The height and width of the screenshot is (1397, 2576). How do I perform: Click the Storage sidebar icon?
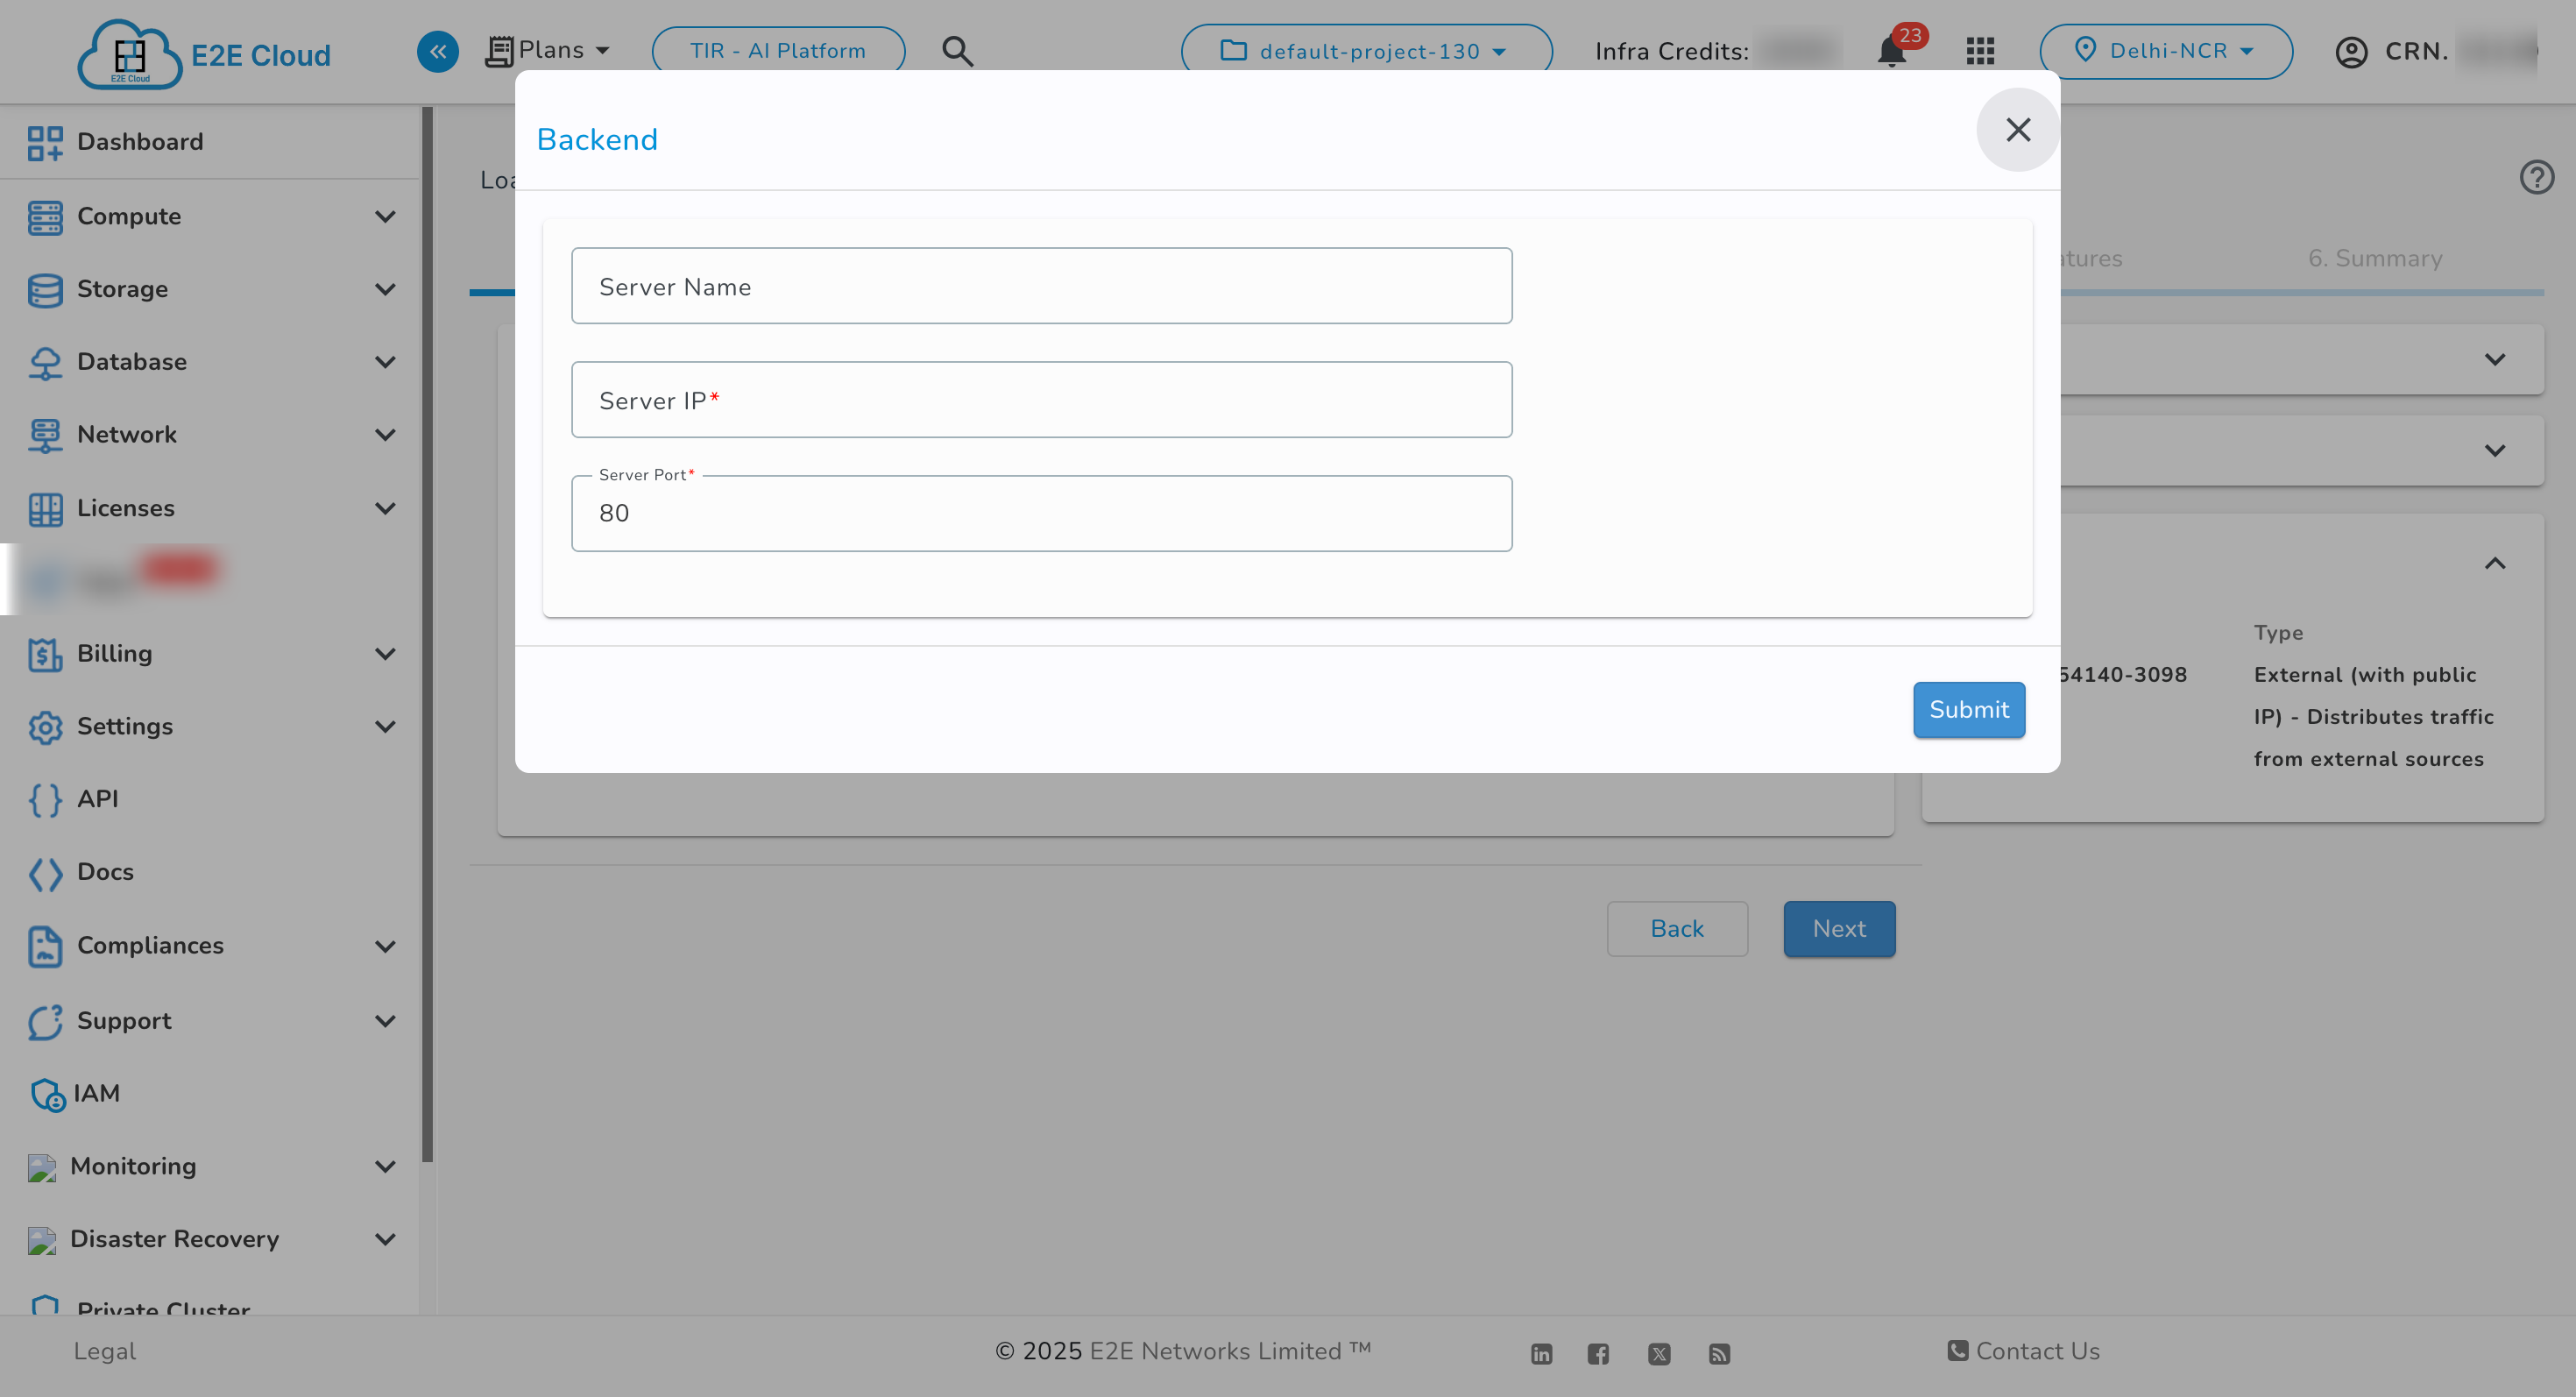tap(45, 289)
